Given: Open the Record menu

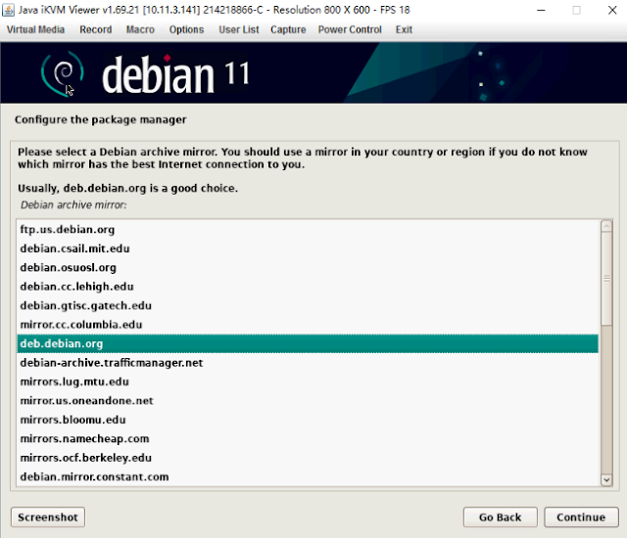Looking at the screenshot, I should point(96,29).
